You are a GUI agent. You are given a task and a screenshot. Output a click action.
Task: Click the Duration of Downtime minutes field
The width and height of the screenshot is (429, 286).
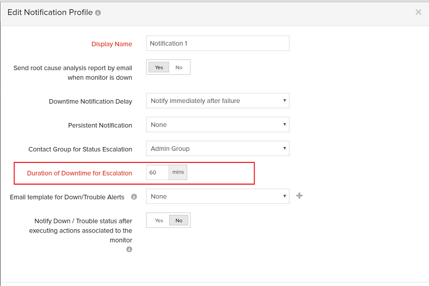[157, 172]
